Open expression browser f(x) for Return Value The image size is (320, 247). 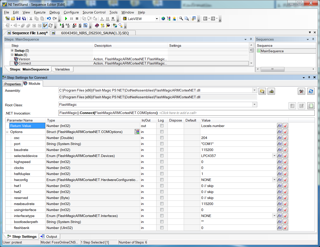279,126
